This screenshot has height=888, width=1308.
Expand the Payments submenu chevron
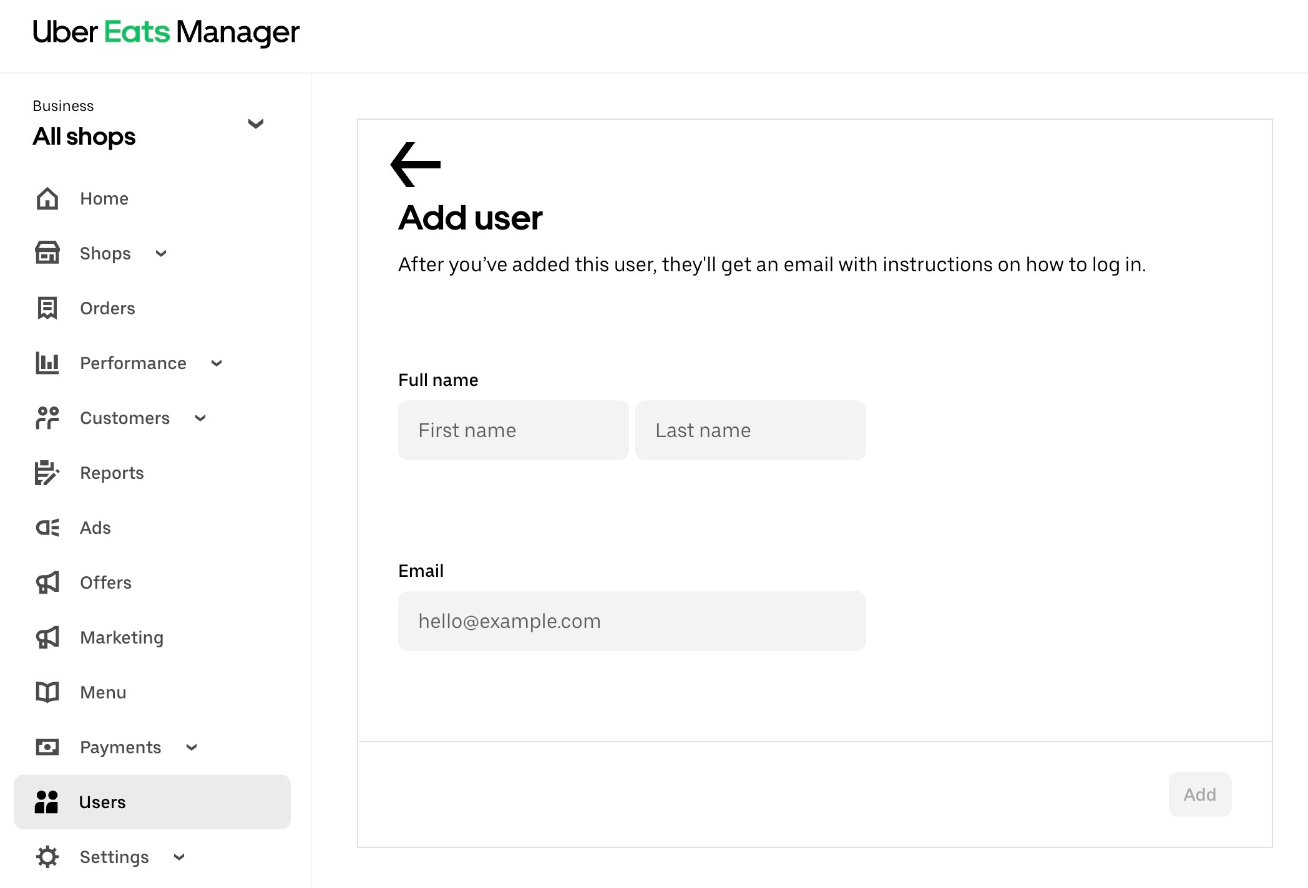point(192,748)
